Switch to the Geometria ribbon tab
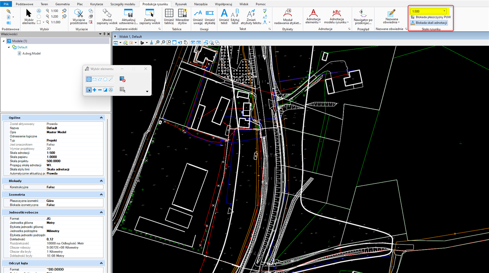This screenshot has width=489, height=273. point(62,4)
